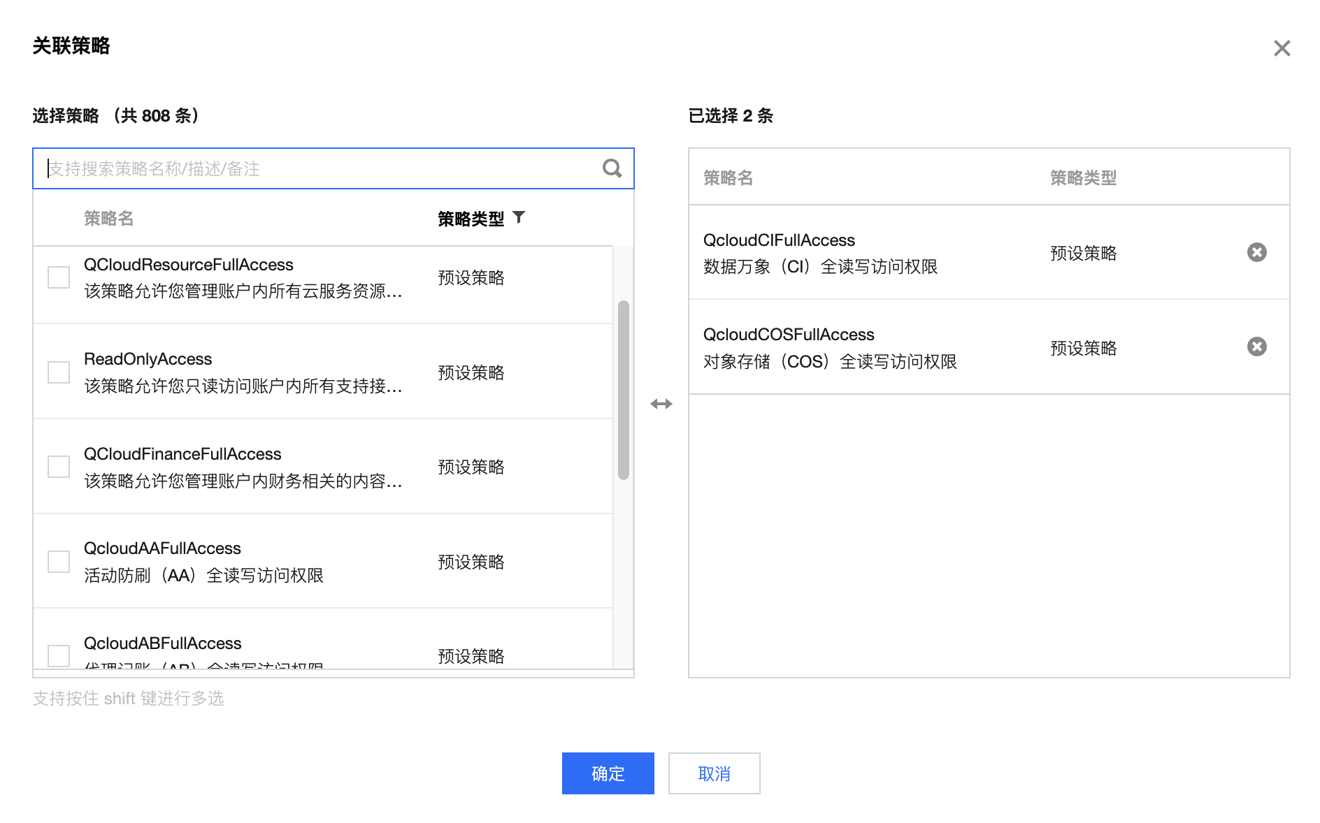Image resolution: width=1320 pixels, height=823 pixels.
Task: Check the QCloudResourceFullAccess checkbox
Action: click(x=59, y=277)
